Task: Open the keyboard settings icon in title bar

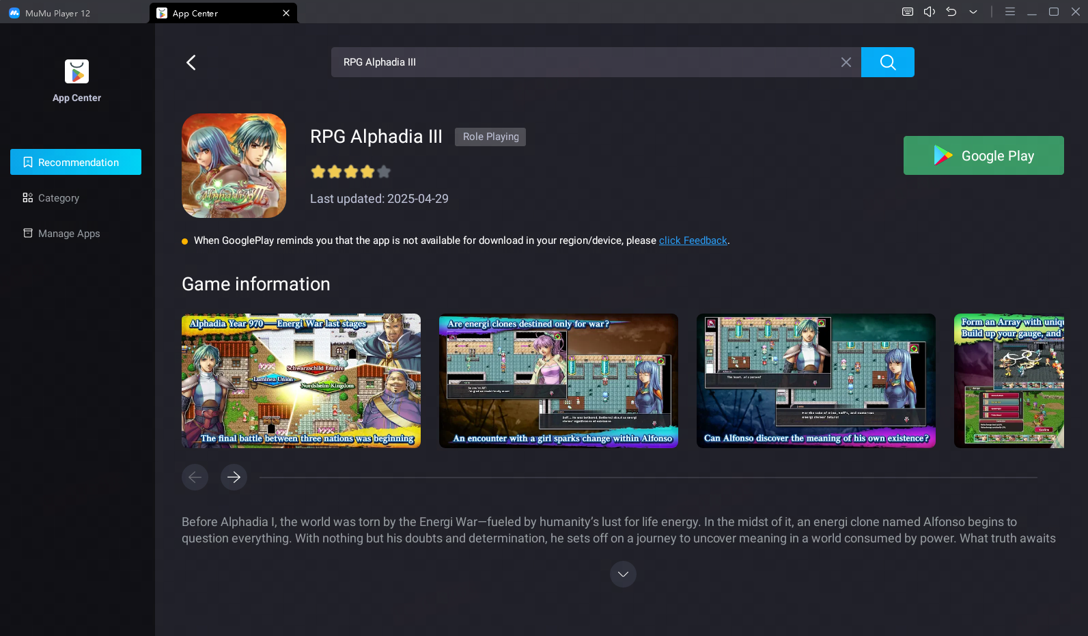Action: tap(907, 12)
